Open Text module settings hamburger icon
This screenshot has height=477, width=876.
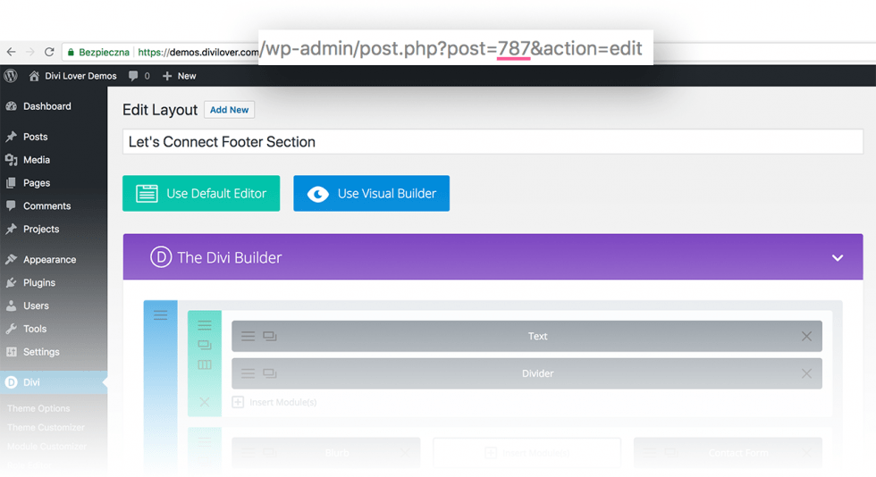pyautogui.click(x=248, y=337)
